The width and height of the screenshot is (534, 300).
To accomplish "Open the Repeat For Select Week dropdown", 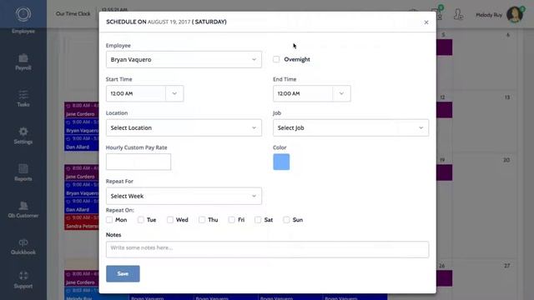I will pyautogui.click(x=184, y=196).
